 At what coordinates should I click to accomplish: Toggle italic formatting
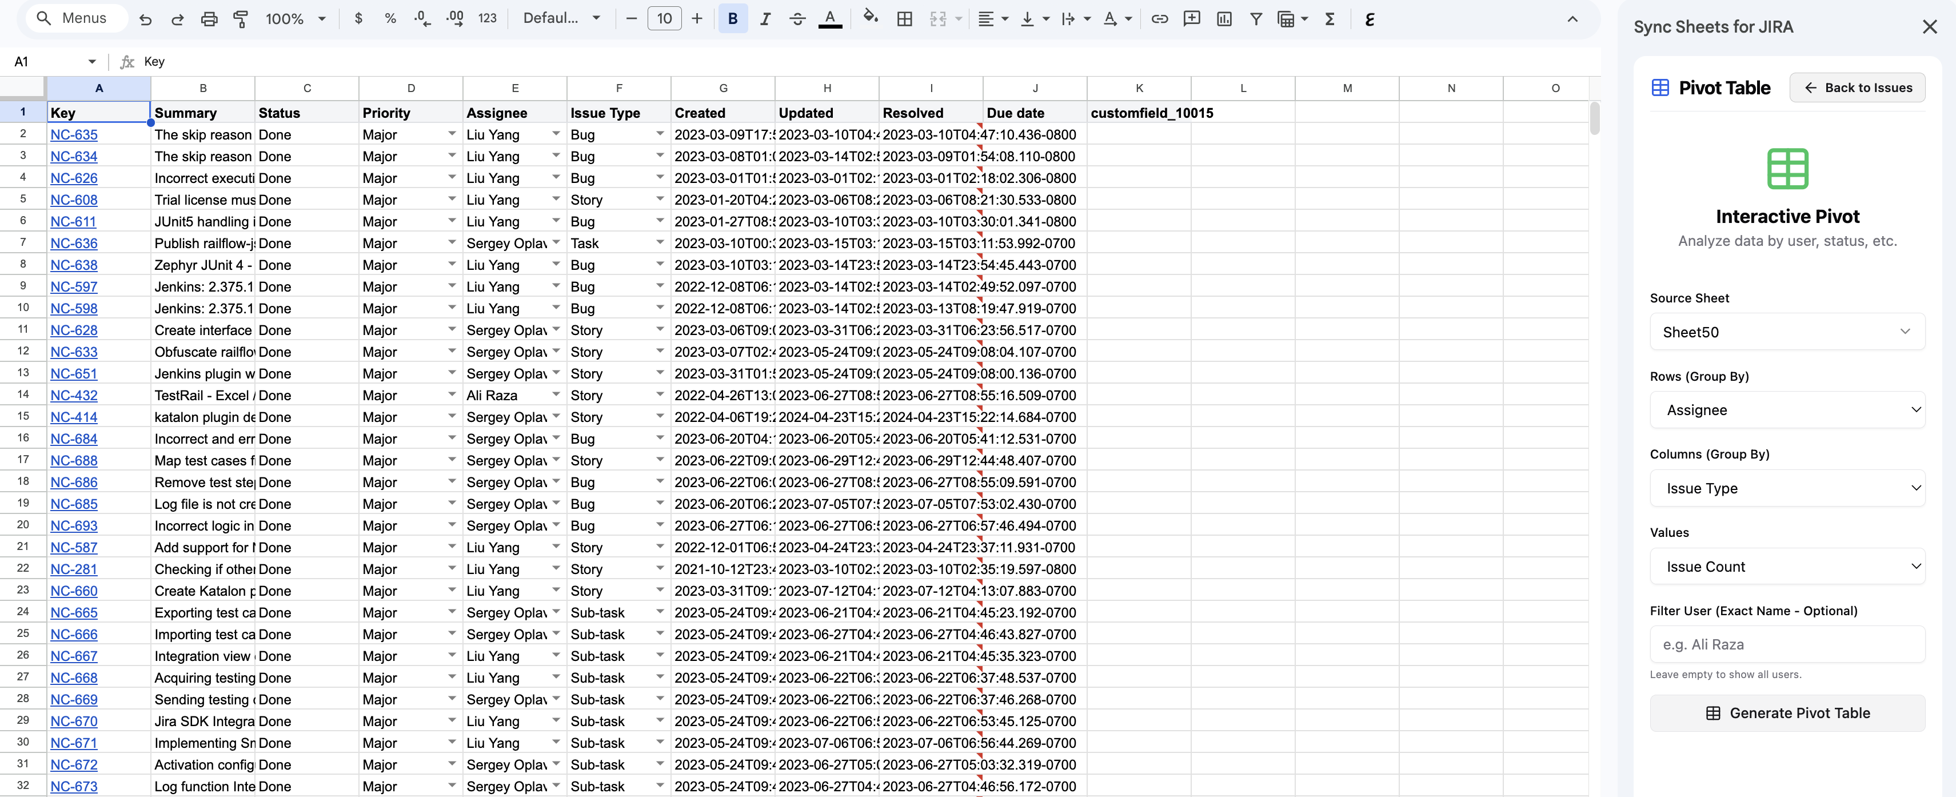point(765,18)
